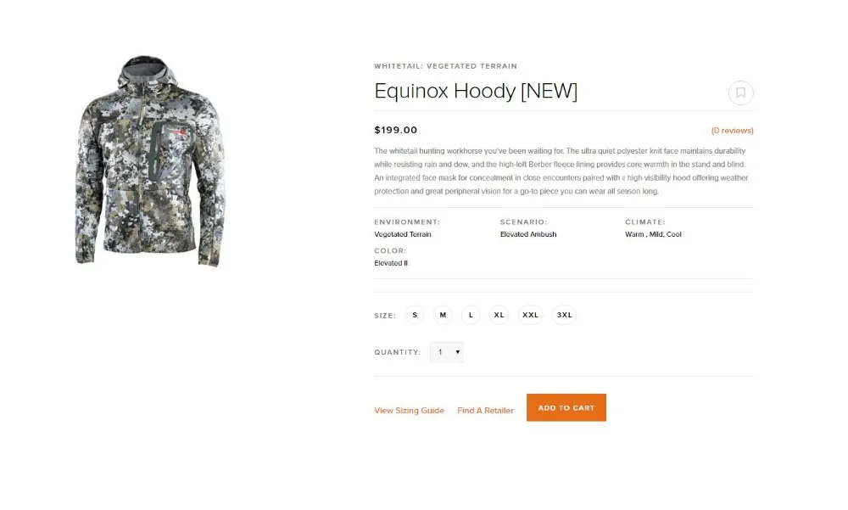
Task: Open the Quantity dropdown
Action: point(447,352)
